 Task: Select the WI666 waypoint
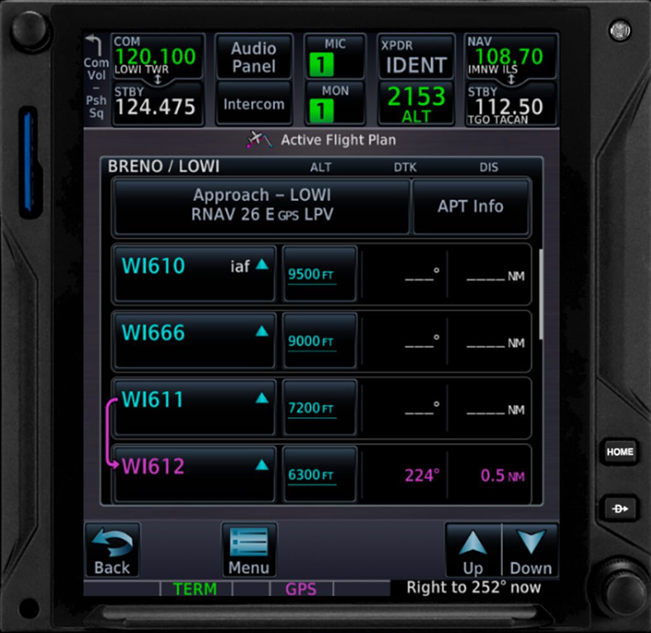pyautogui.click(x=195, y=340)
